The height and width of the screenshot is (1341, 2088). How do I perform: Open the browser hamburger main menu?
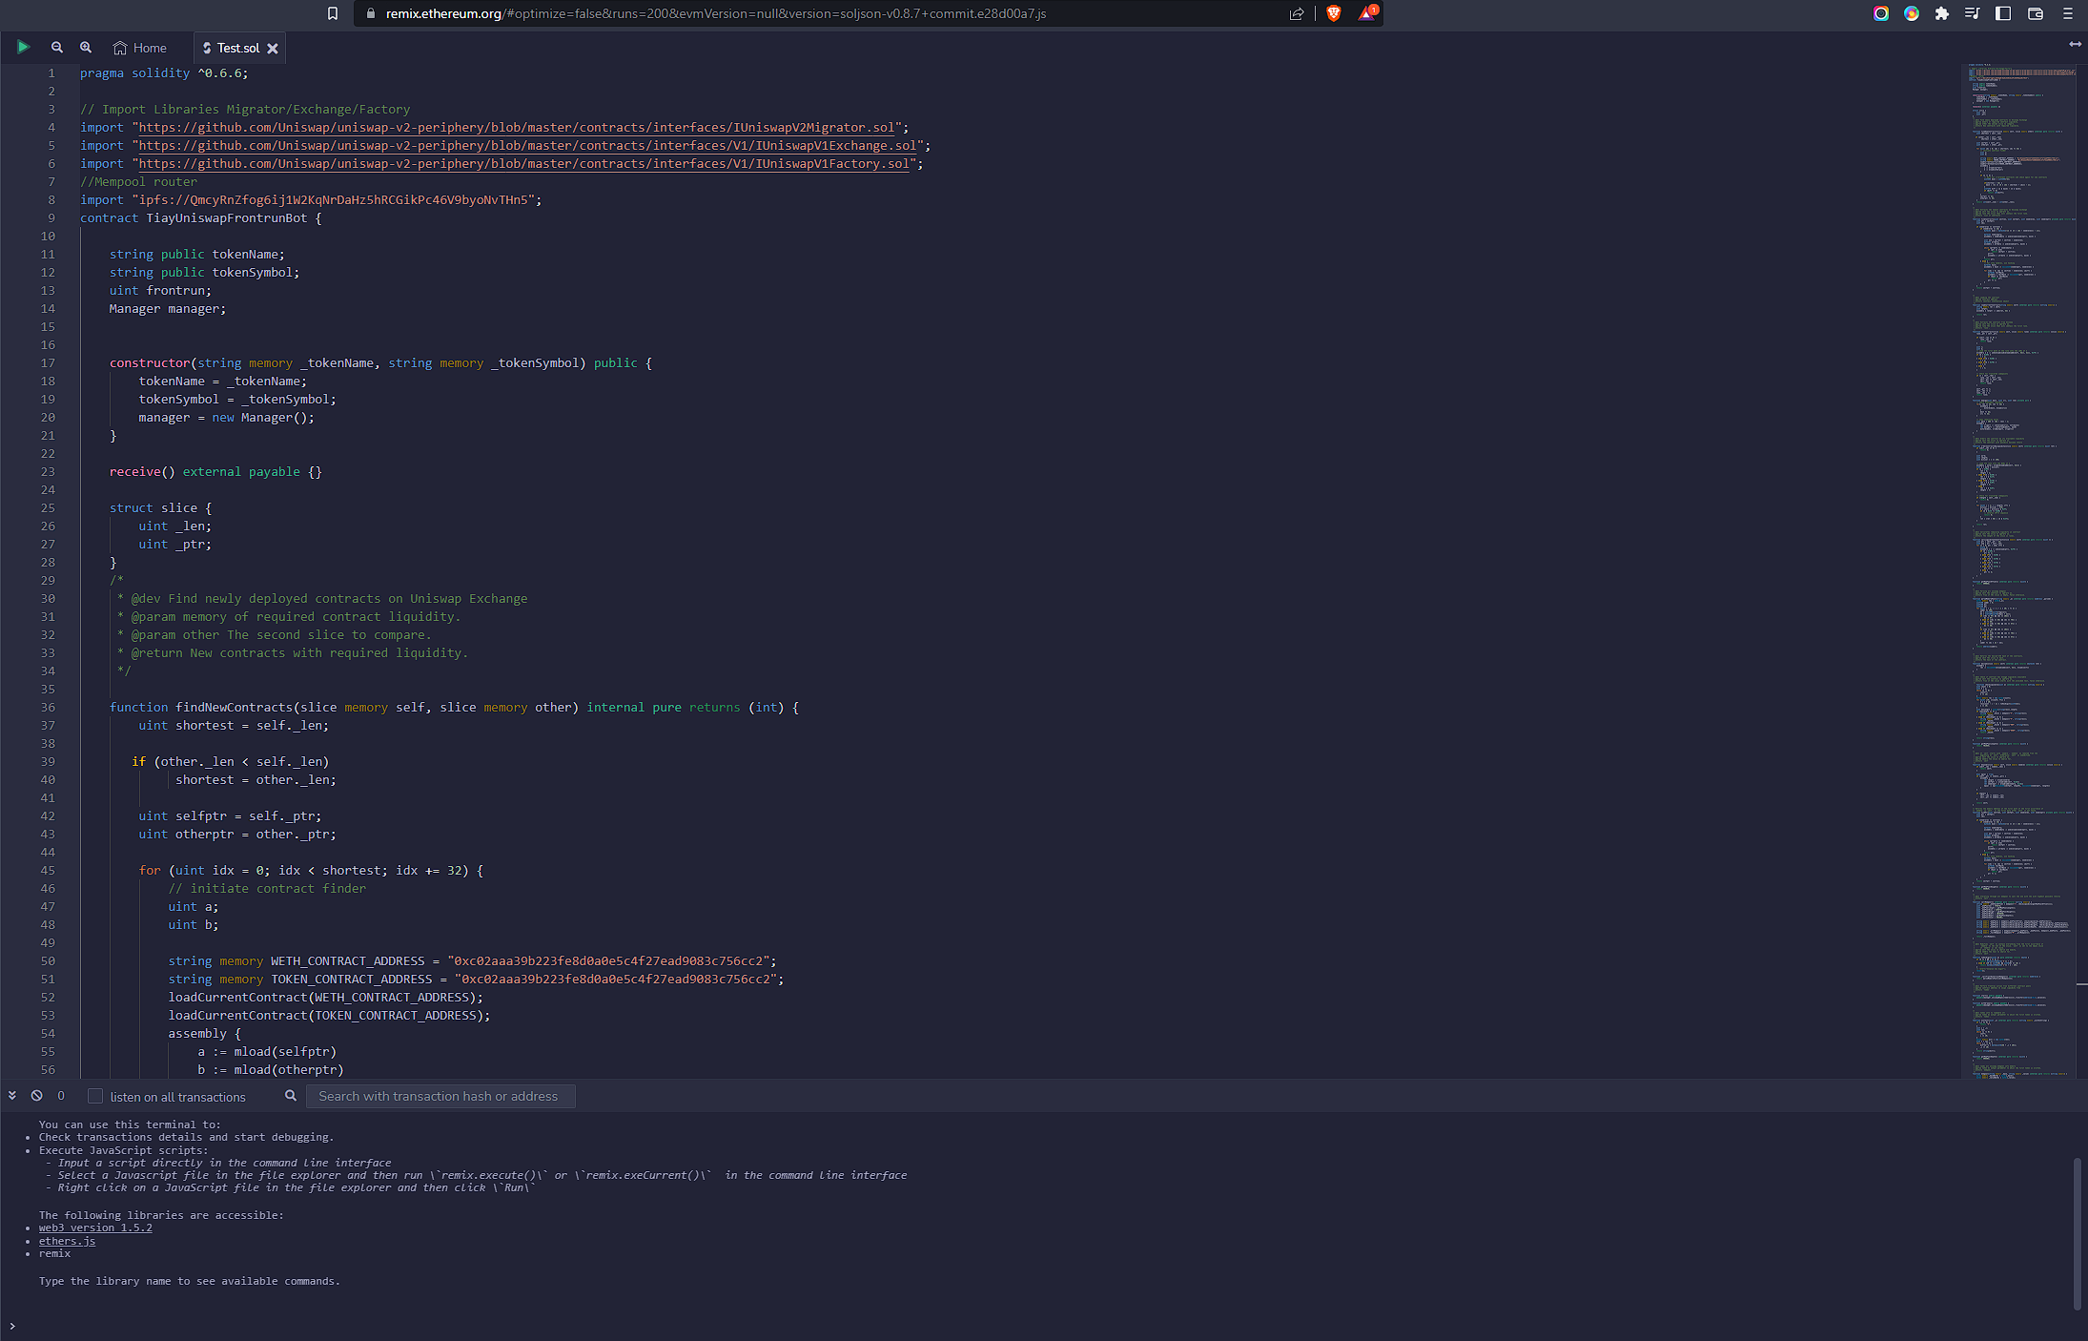[2068, 13]
